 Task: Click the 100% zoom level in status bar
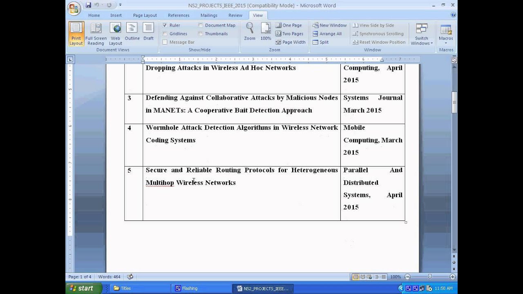[395, 277]
